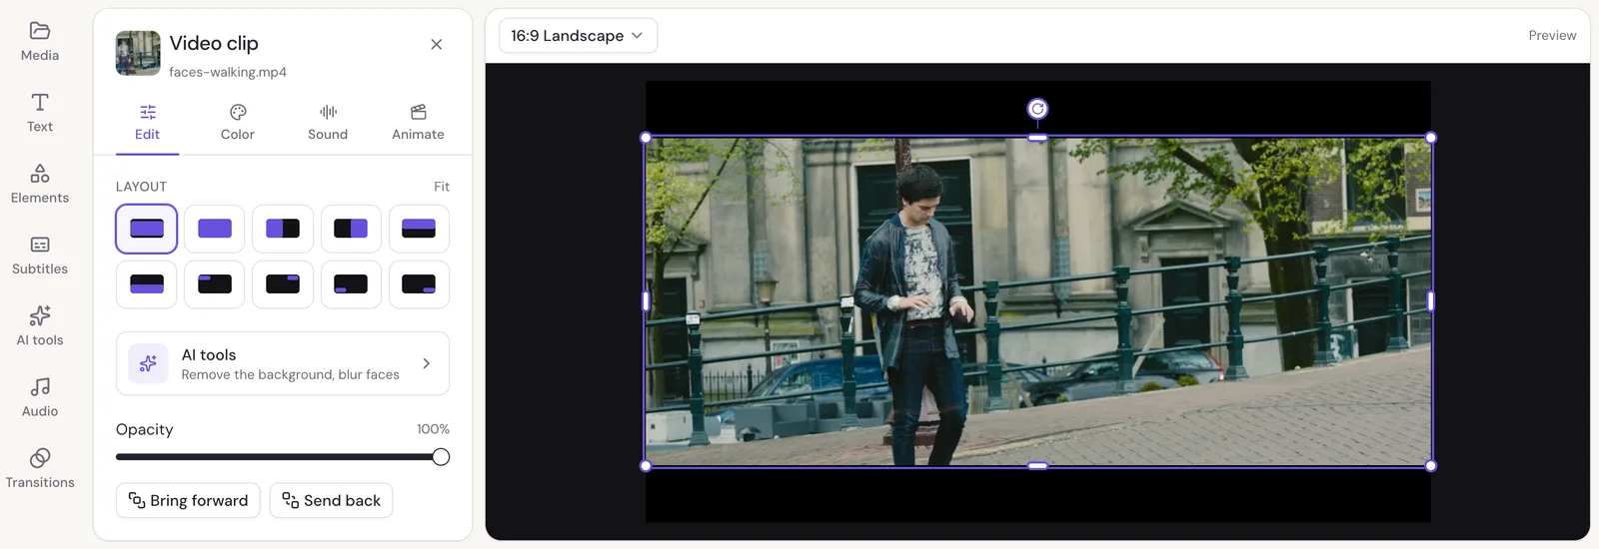
Task: Open the Subtitles sidebar panel
Action: pos(40,256)
